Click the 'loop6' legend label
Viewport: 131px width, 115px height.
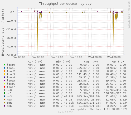pyautogui.click(x=11, y=84)
